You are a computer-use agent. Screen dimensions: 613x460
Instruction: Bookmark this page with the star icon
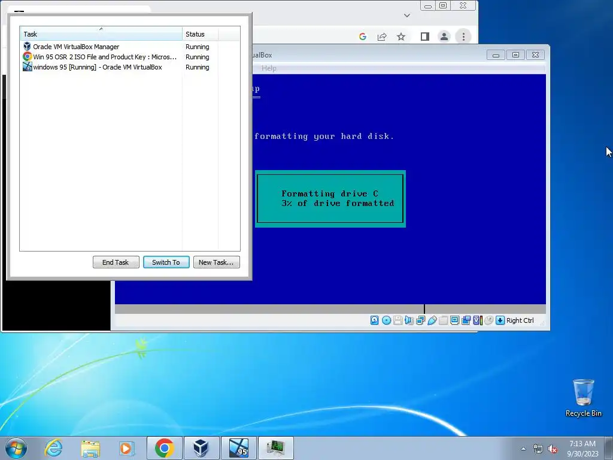point(401,37)
